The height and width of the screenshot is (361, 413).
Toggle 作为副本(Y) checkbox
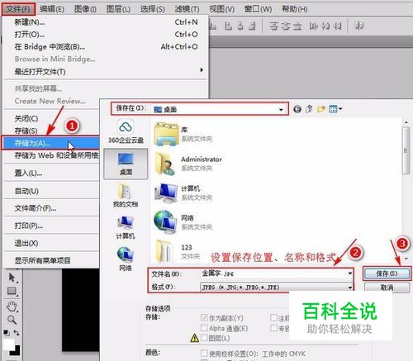tap(204, 318)
